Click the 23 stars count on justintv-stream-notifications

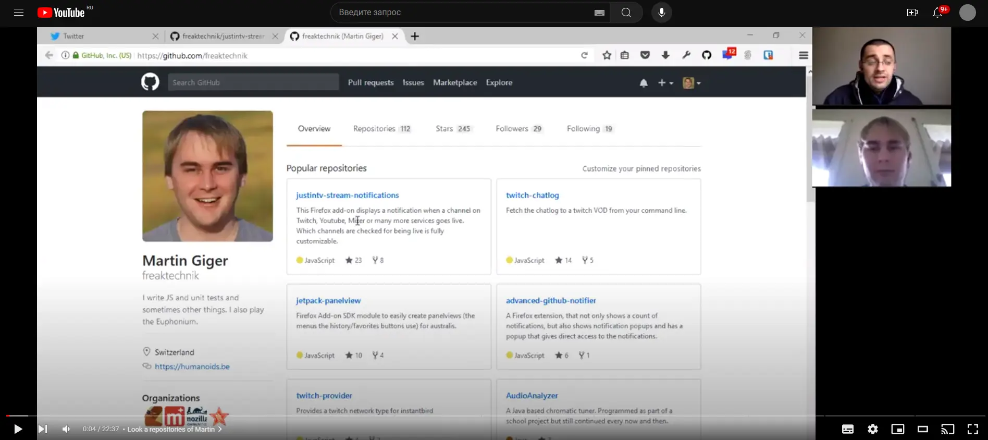click(354, 260)
